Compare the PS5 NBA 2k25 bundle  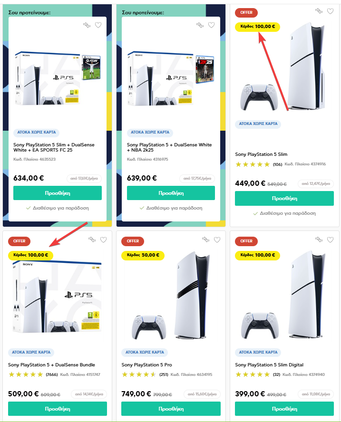[x=200, y=25]
